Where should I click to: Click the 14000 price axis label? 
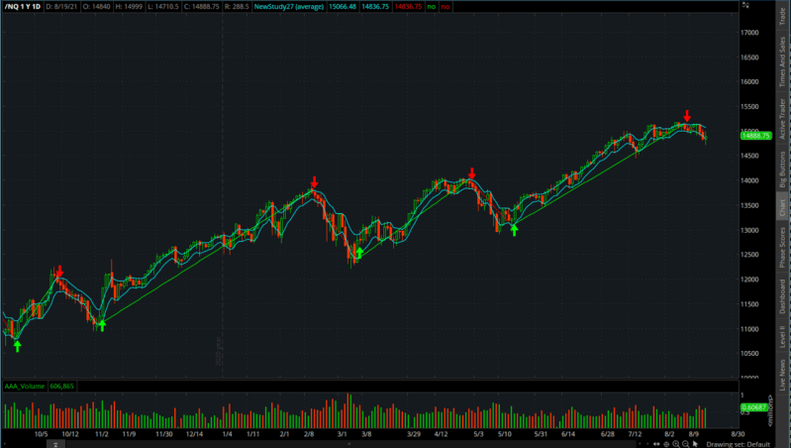749,180
